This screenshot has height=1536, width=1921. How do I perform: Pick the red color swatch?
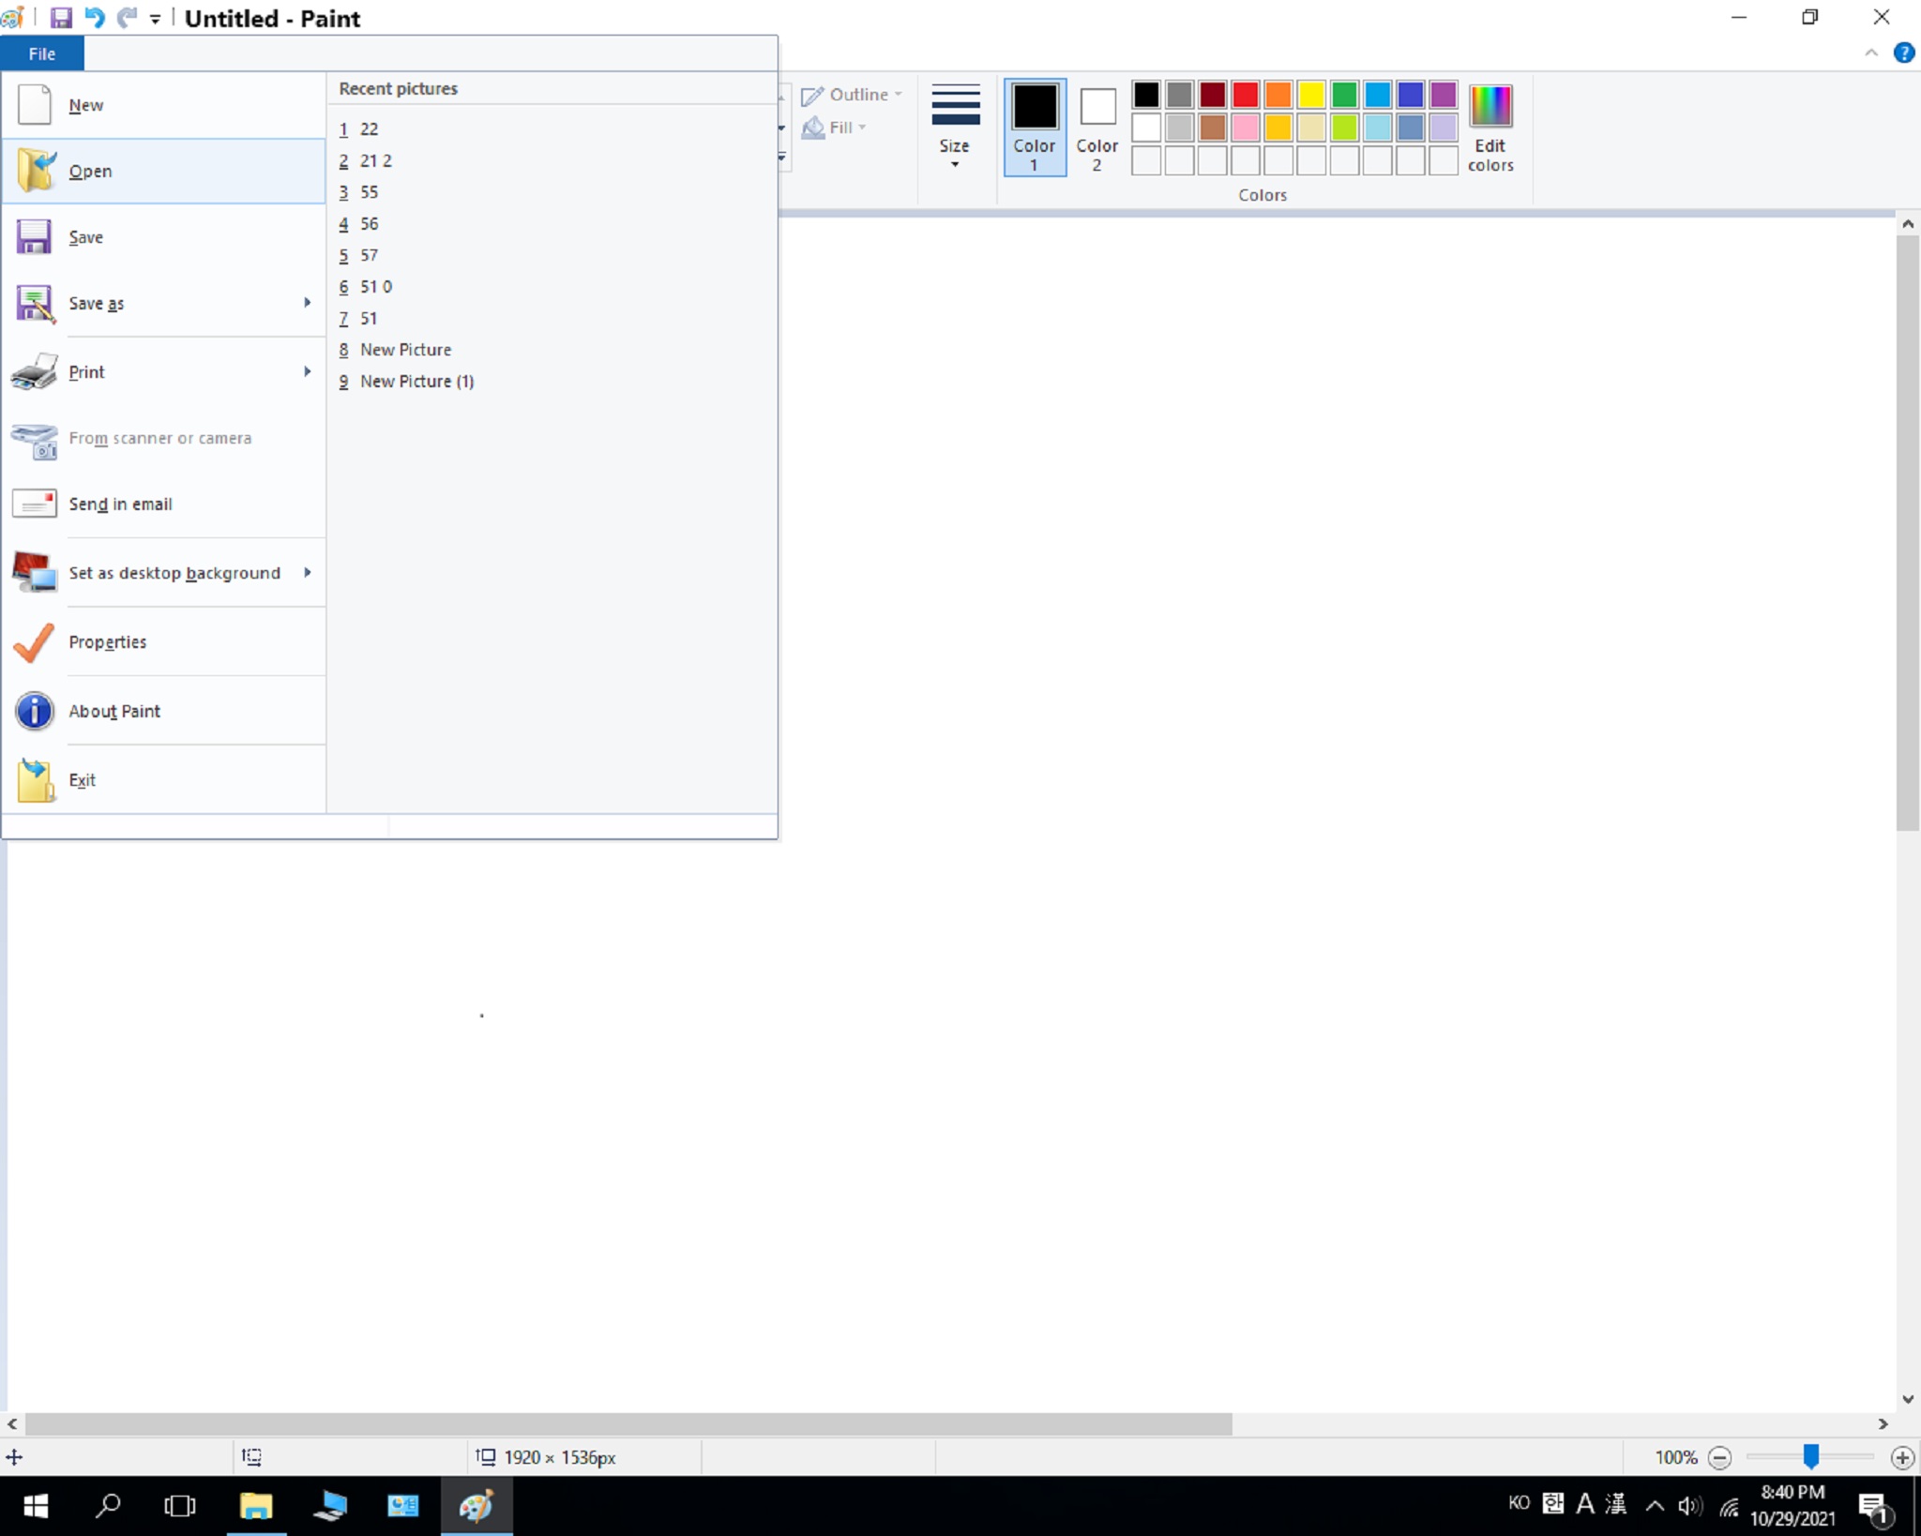(1245, 94)
